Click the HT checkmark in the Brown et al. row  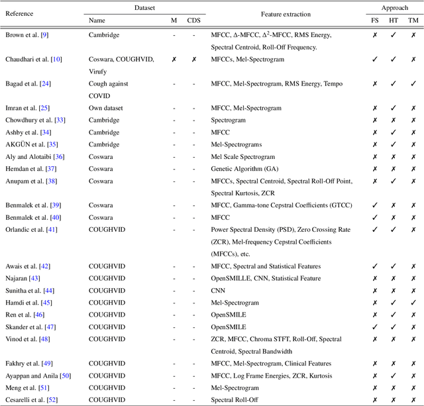[x=394, y=34]
